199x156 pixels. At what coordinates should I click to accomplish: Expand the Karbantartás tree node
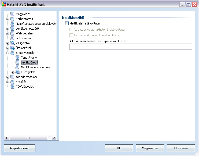coord(8,19)
